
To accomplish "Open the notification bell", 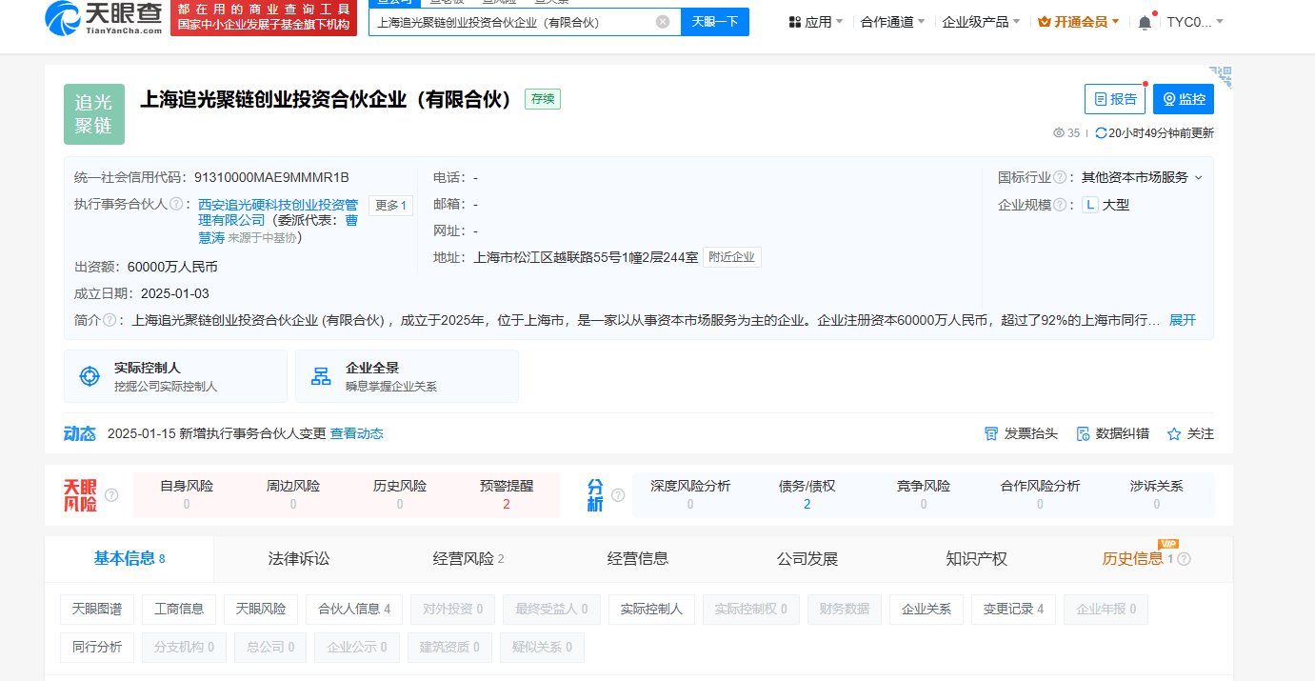I will [x=1145, y=22].
